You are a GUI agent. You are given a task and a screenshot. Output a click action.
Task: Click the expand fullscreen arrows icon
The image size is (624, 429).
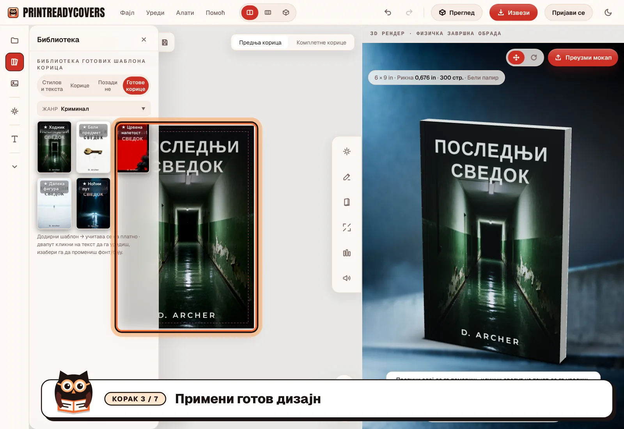pos(347,227)
